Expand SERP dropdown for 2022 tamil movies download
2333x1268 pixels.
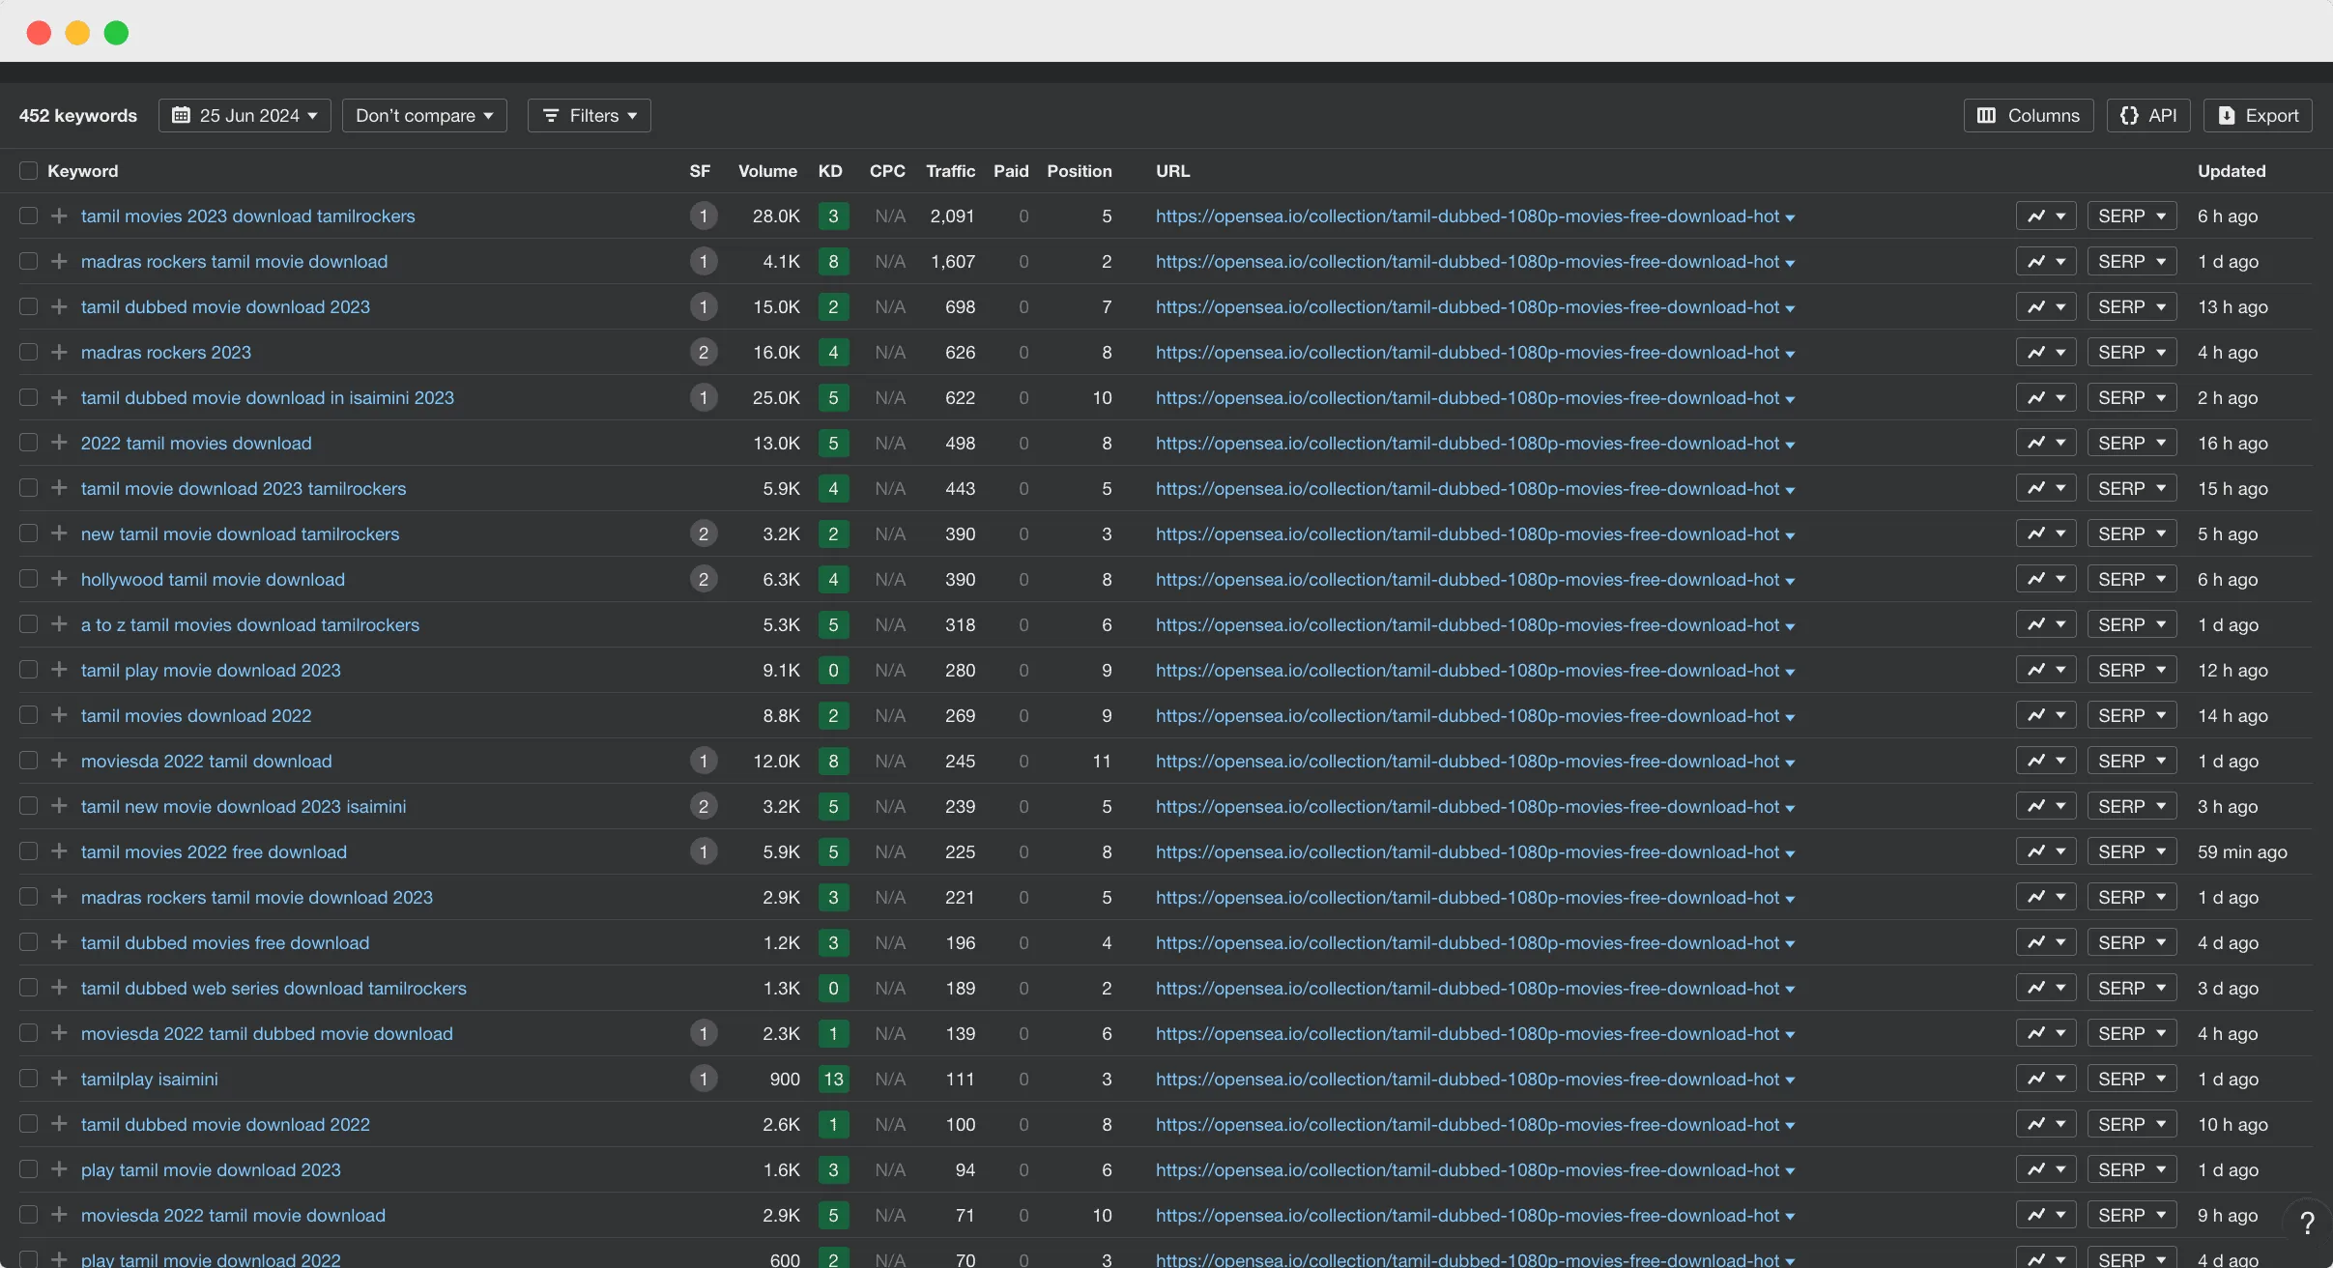click(2130, 443)
